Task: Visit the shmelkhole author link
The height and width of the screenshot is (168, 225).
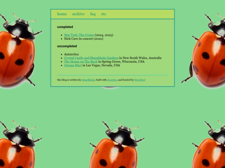Action: coord(88,80)
